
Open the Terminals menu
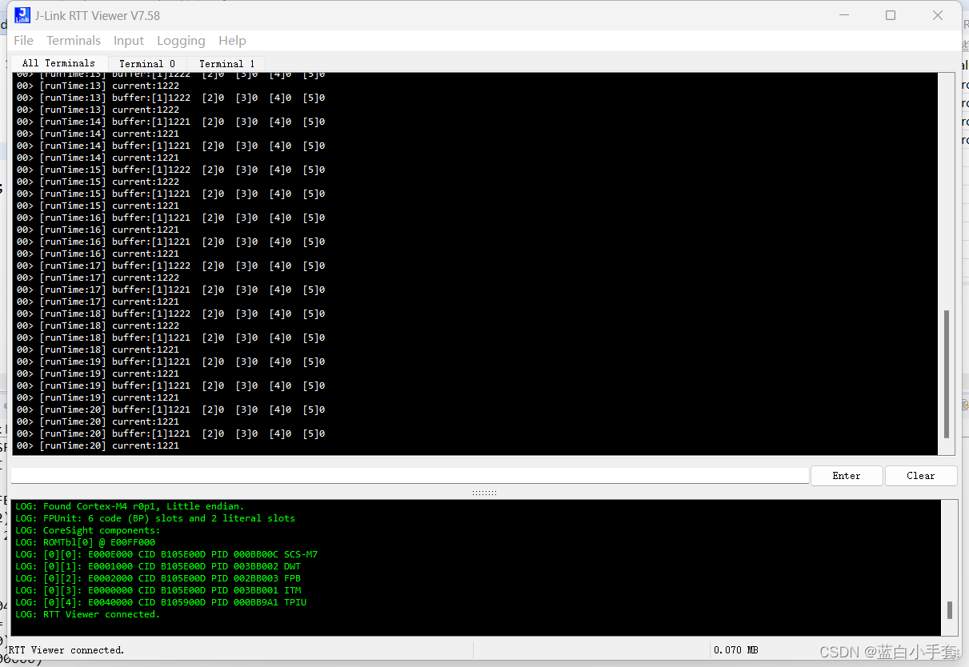74,40
